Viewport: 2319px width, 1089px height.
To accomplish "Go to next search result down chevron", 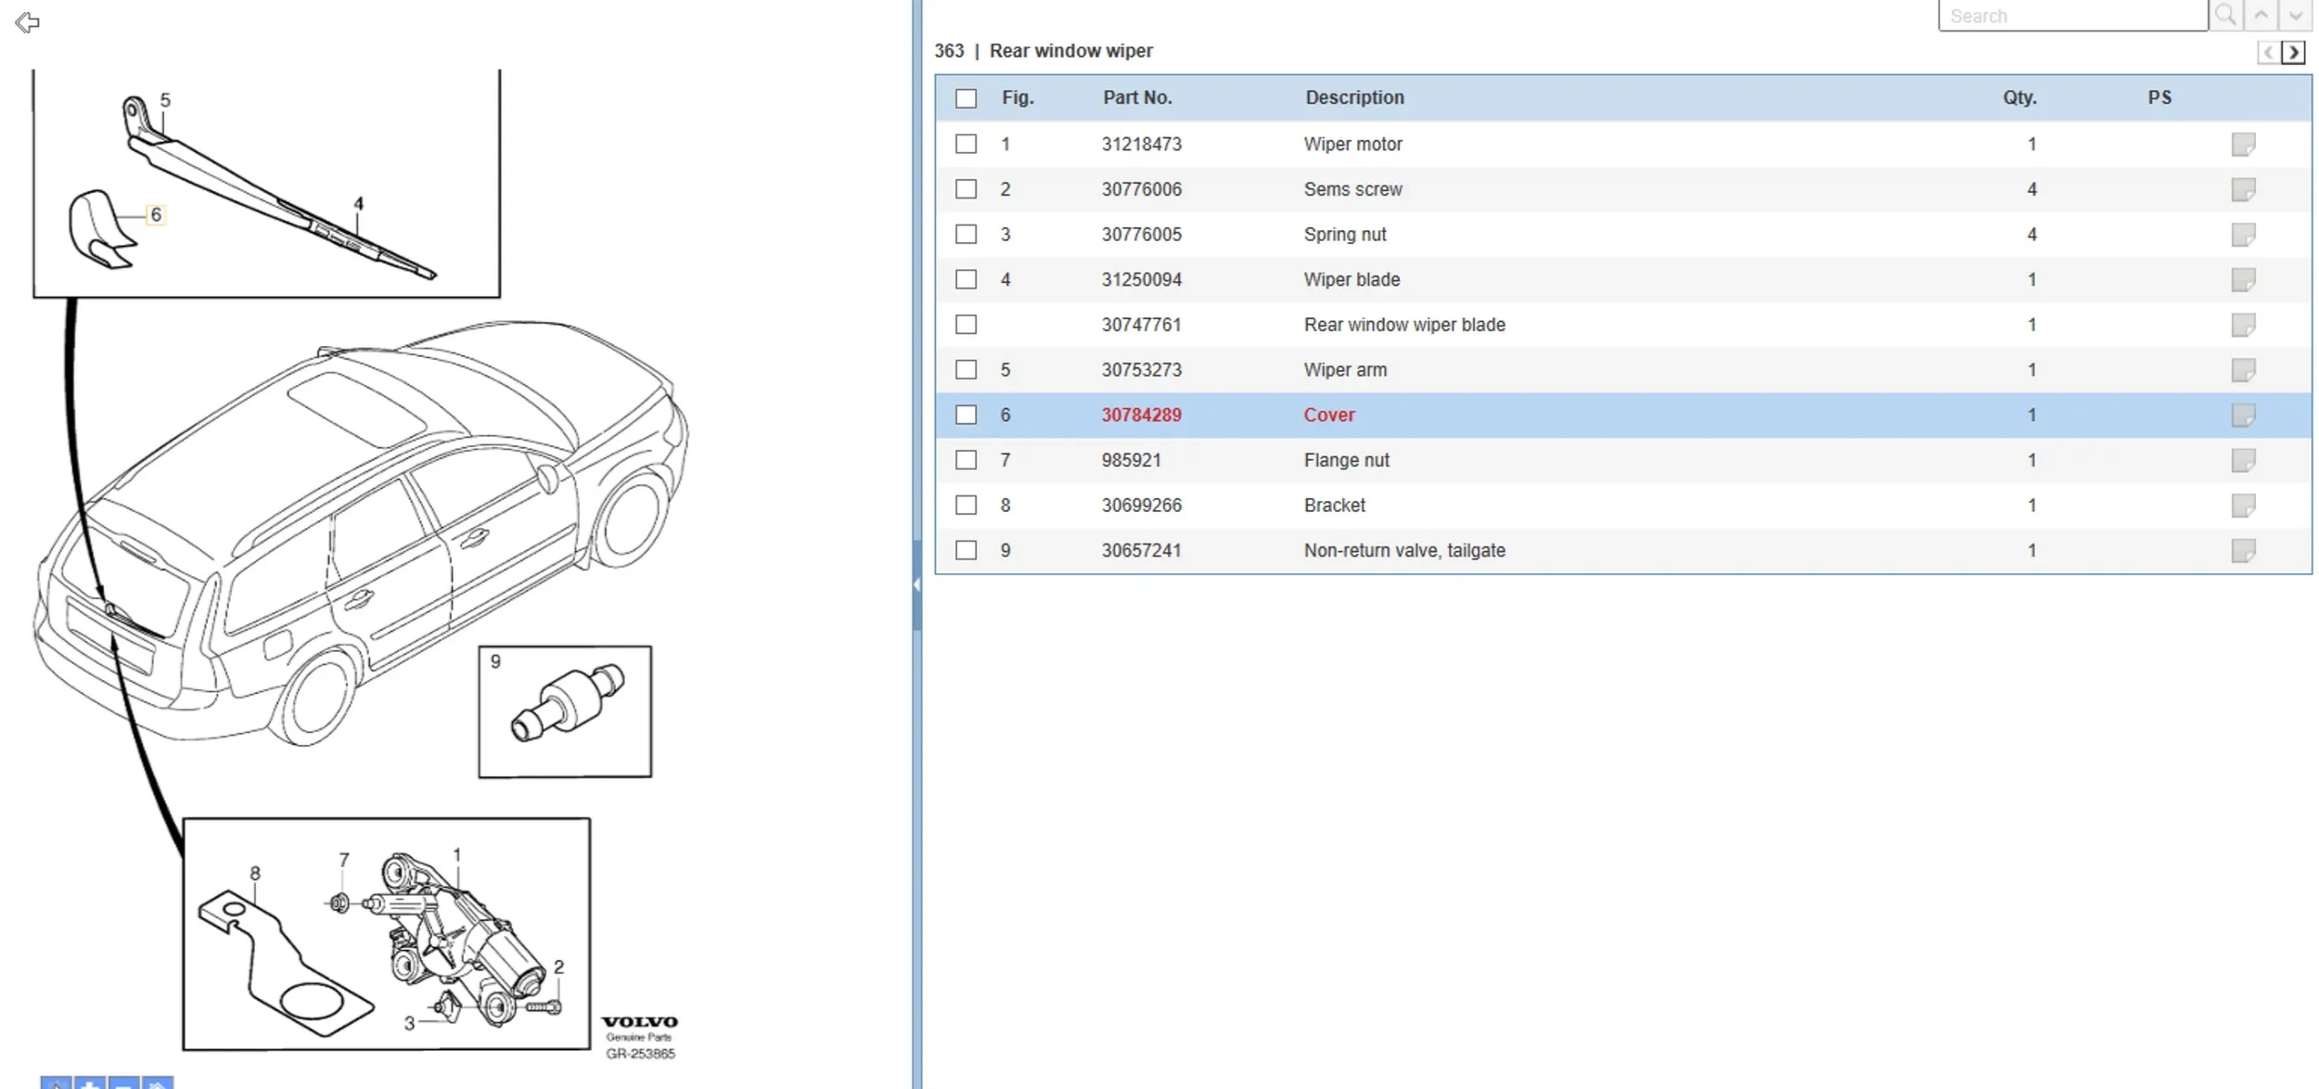I will (x=2295, y=15).
